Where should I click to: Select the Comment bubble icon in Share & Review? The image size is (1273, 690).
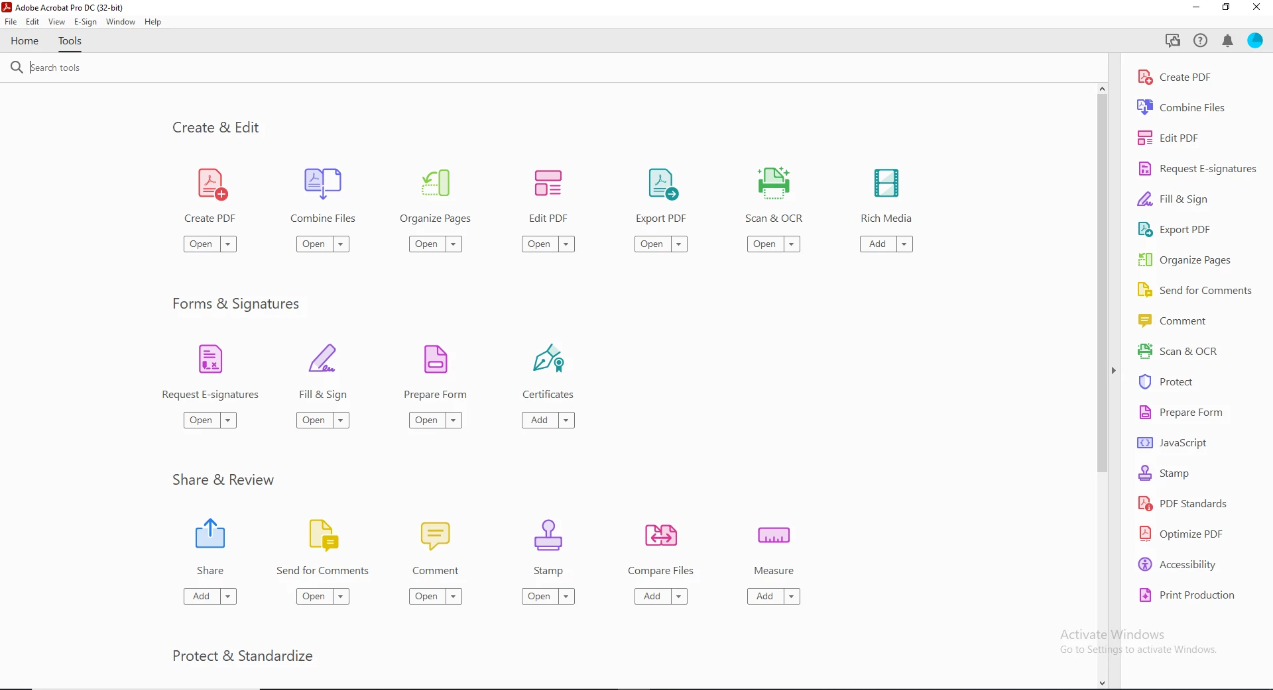click(436, 536)
